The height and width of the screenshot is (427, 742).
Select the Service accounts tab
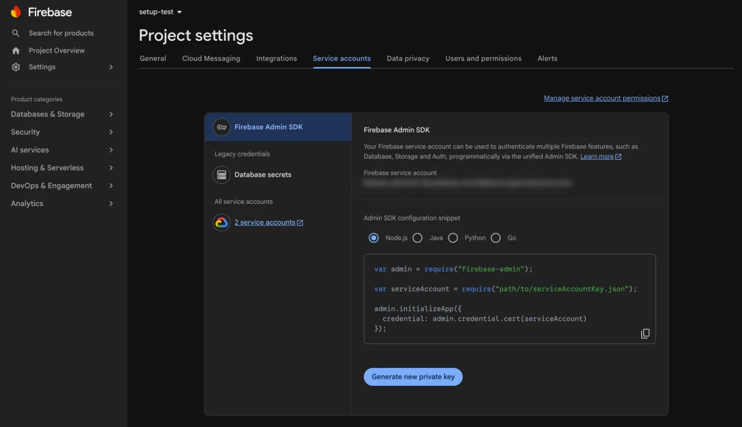pyautogui.click(x=342, y=59)
